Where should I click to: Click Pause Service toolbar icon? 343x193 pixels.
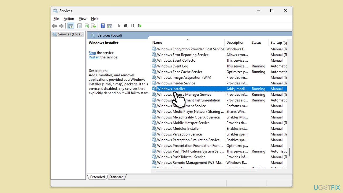click(x=133, y=26)
